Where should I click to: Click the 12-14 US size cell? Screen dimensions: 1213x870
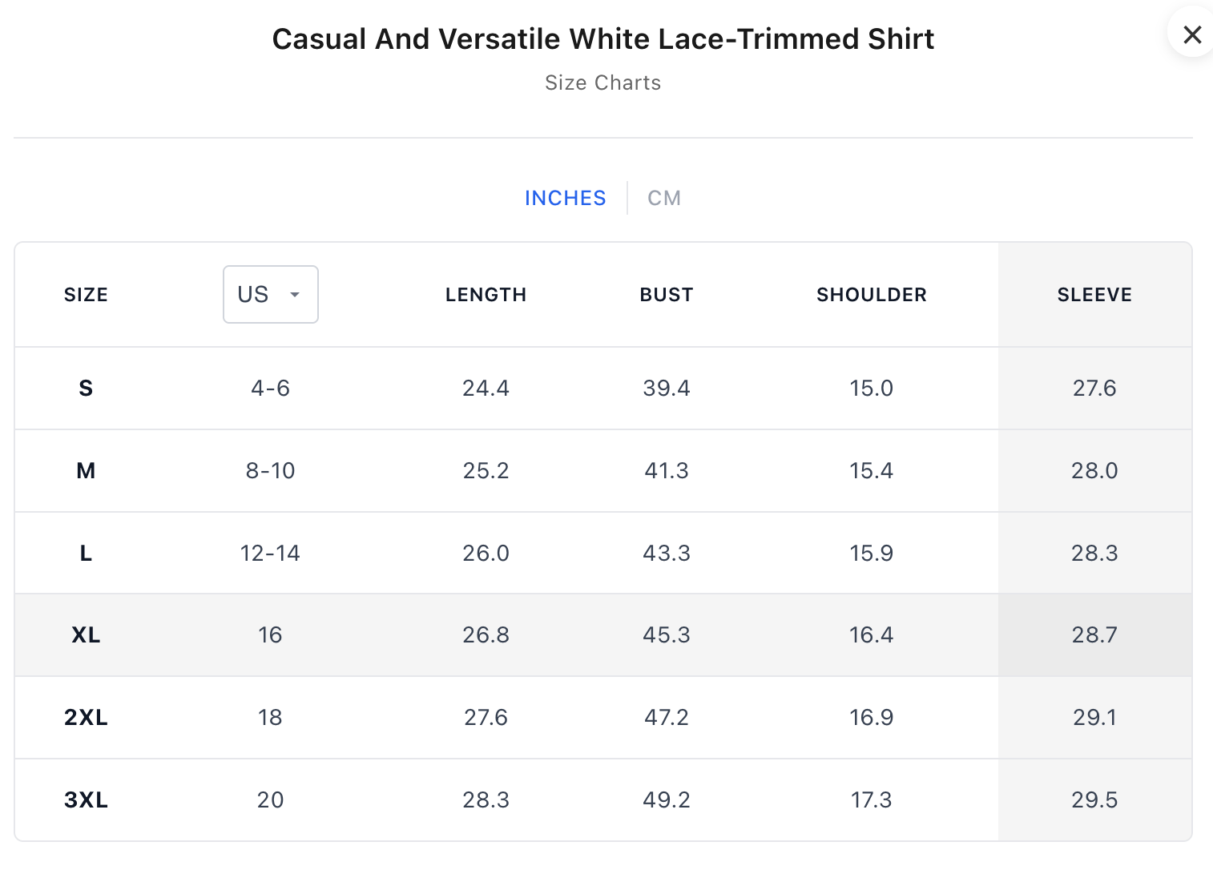(x=270, y=554)
